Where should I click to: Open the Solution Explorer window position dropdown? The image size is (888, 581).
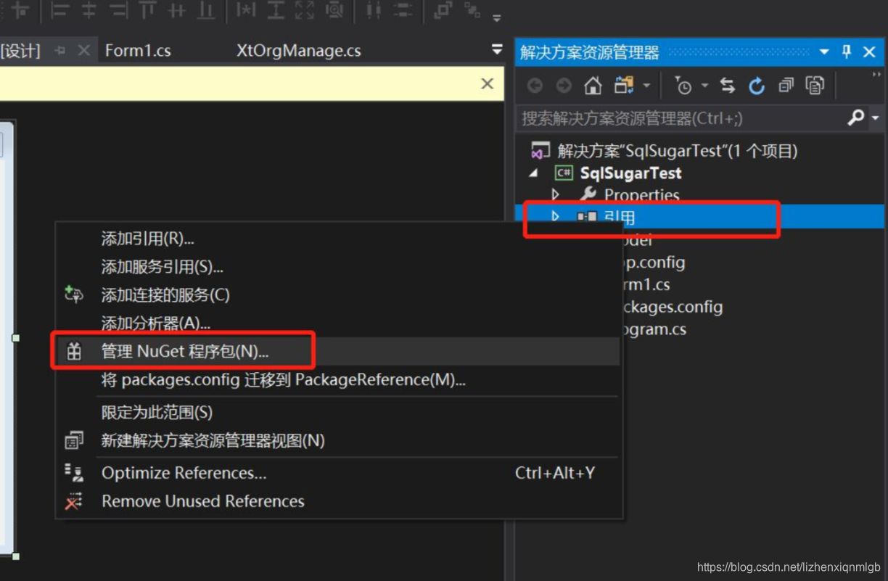coord(824,51)
